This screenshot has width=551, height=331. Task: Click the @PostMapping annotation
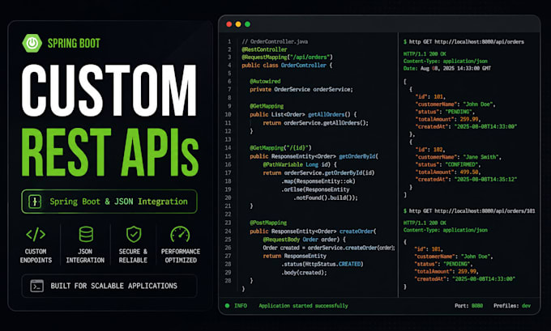pyautogui.click(x=268, y=223)
